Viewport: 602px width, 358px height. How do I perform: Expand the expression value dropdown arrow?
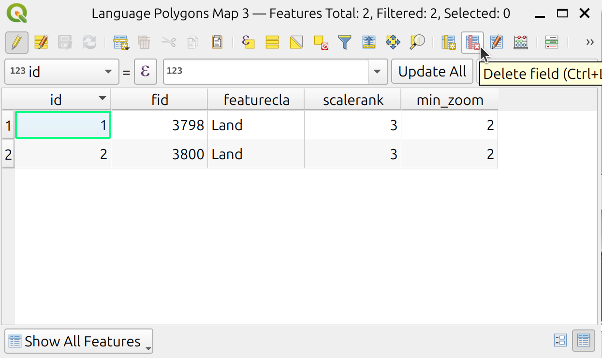tap(378, 72)
